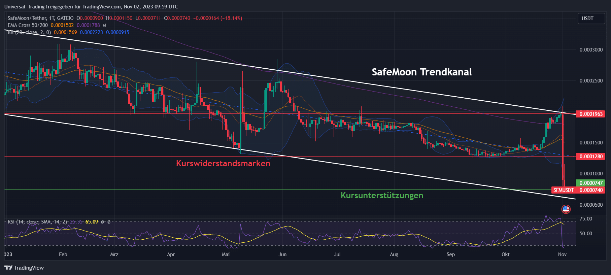Image resolution: width=611 pixels, height=275 pixels.
Task: Click the TradingView logo at bottom left
Action: click(24, 268)
